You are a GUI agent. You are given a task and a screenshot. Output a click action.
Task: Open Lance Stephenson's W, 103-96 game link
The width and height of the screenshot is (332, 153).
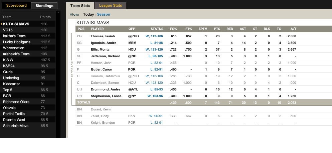pos(155,96)
